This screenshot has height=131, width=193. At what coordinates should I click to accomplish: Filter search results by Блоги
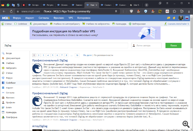(9, 108)
